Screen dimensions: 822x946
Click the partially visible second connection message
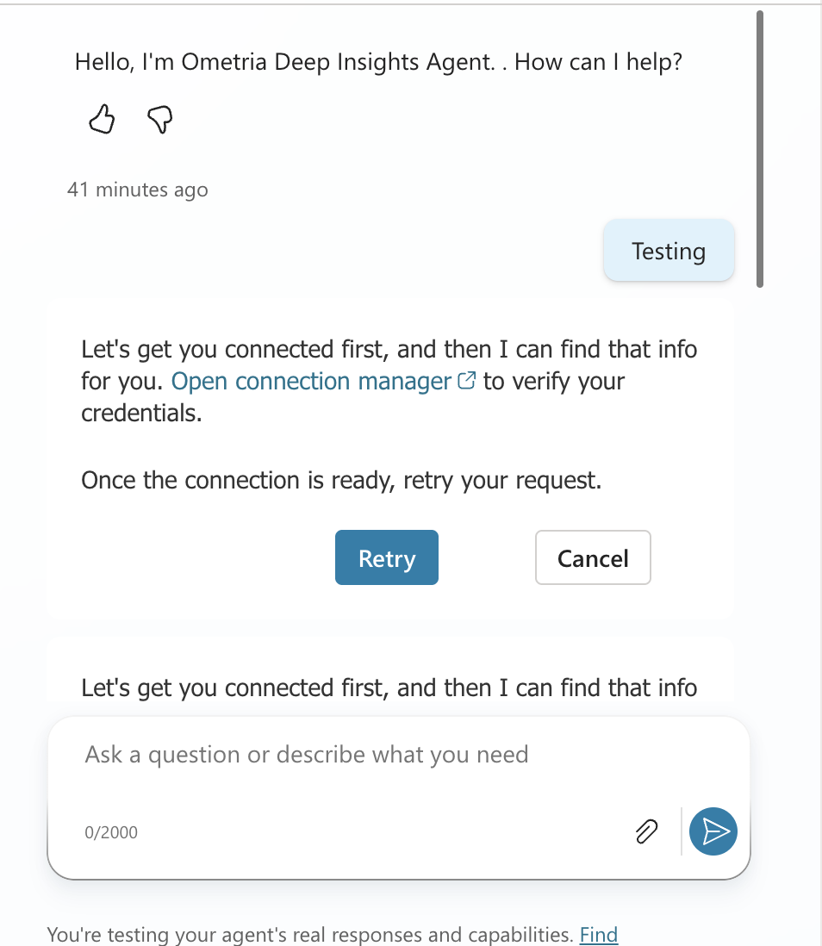(x=389, y=688)
